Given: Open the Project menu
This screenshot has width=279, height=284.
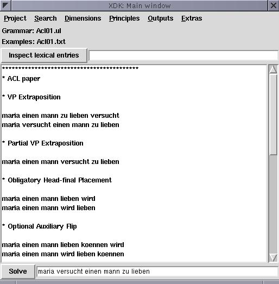Looking at the screenshot, I should point(15,18).
